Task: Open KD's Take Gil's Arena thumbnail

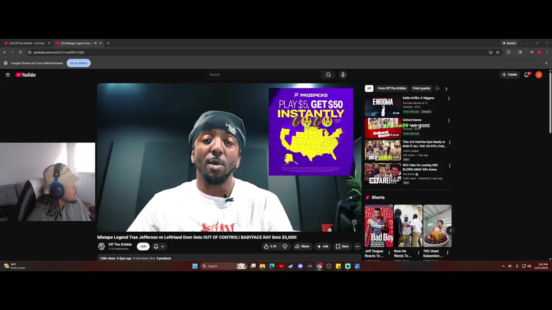Action: [383, 173]
